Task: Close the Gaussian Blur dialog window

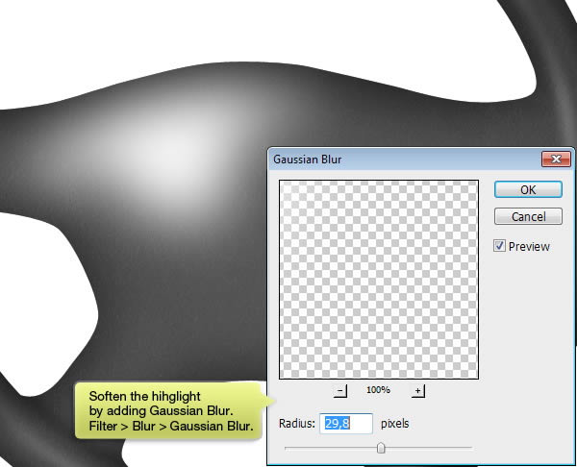Action: 556,160
